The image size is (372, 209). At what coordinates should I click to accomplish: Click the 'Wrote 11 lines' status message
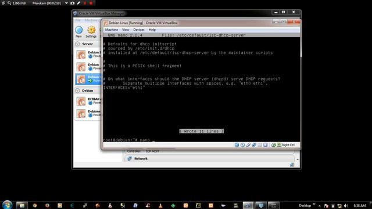[x=202, y=131]
